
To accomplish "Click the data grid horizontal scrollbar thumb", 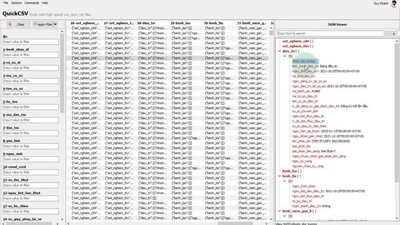I will coord(235,224).
